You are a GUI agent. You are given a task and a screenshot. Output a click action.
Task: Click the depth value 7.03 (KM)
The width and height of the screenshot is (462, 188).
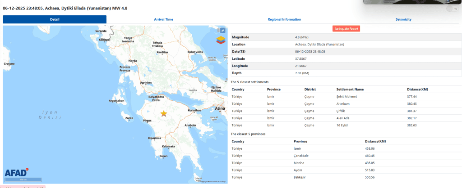click(x=302, y=73)
